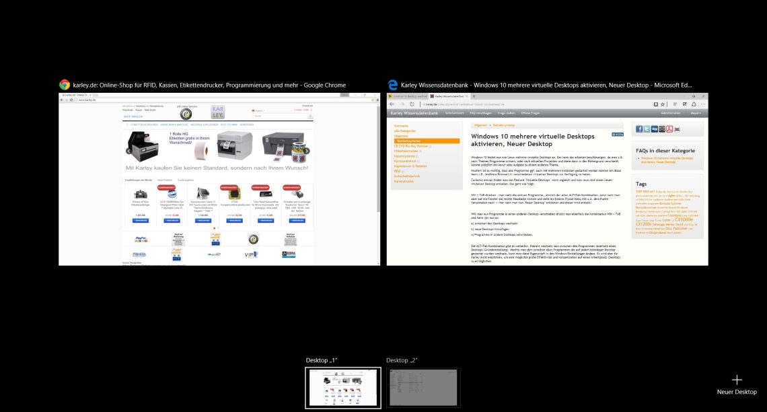This screenshot has width=767, height=412.
Task: Click the highlighted "Betriebssysteme" sidebar item in Edge
Action: (x=427, y=141)
